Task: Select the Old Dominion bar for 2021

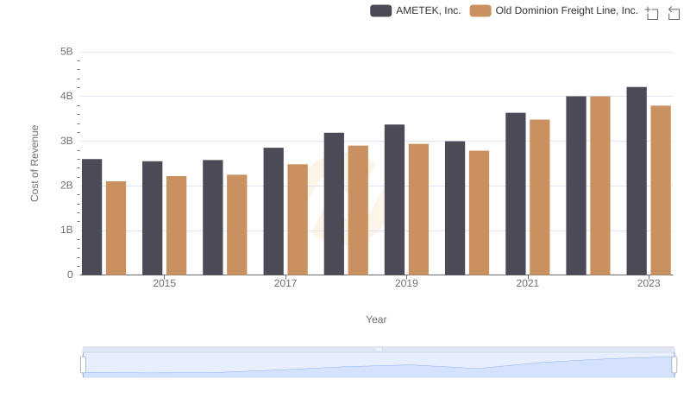Action: (x=540, y=197)
